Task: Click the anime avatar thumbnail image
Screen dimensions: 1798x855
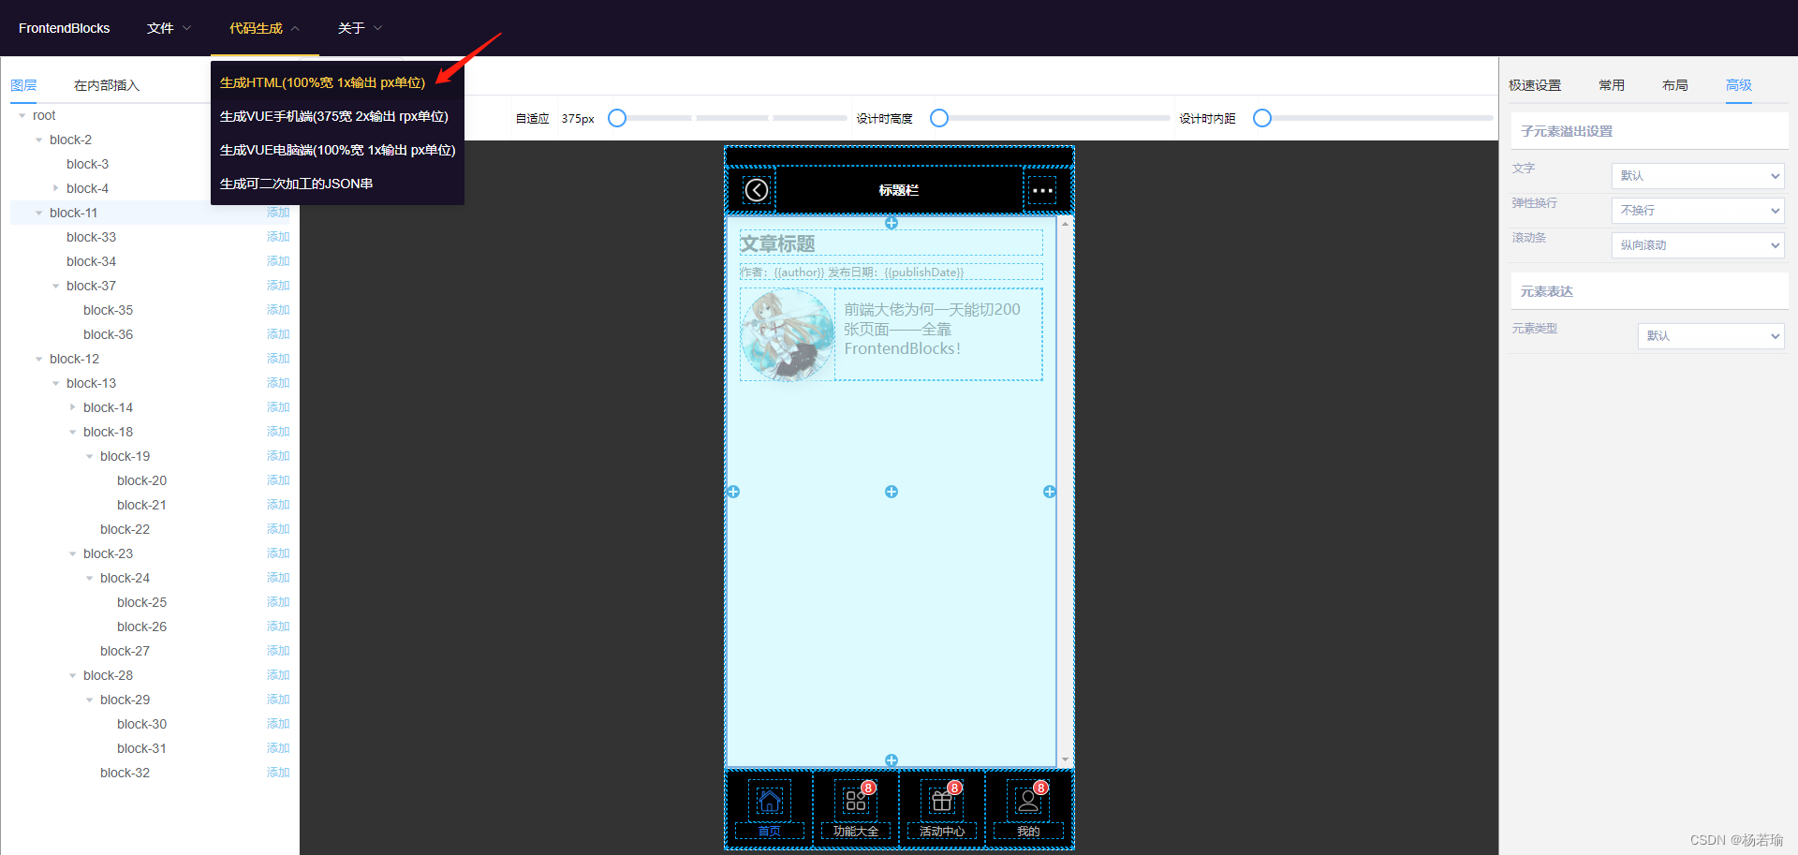Action: coord(788,334)
